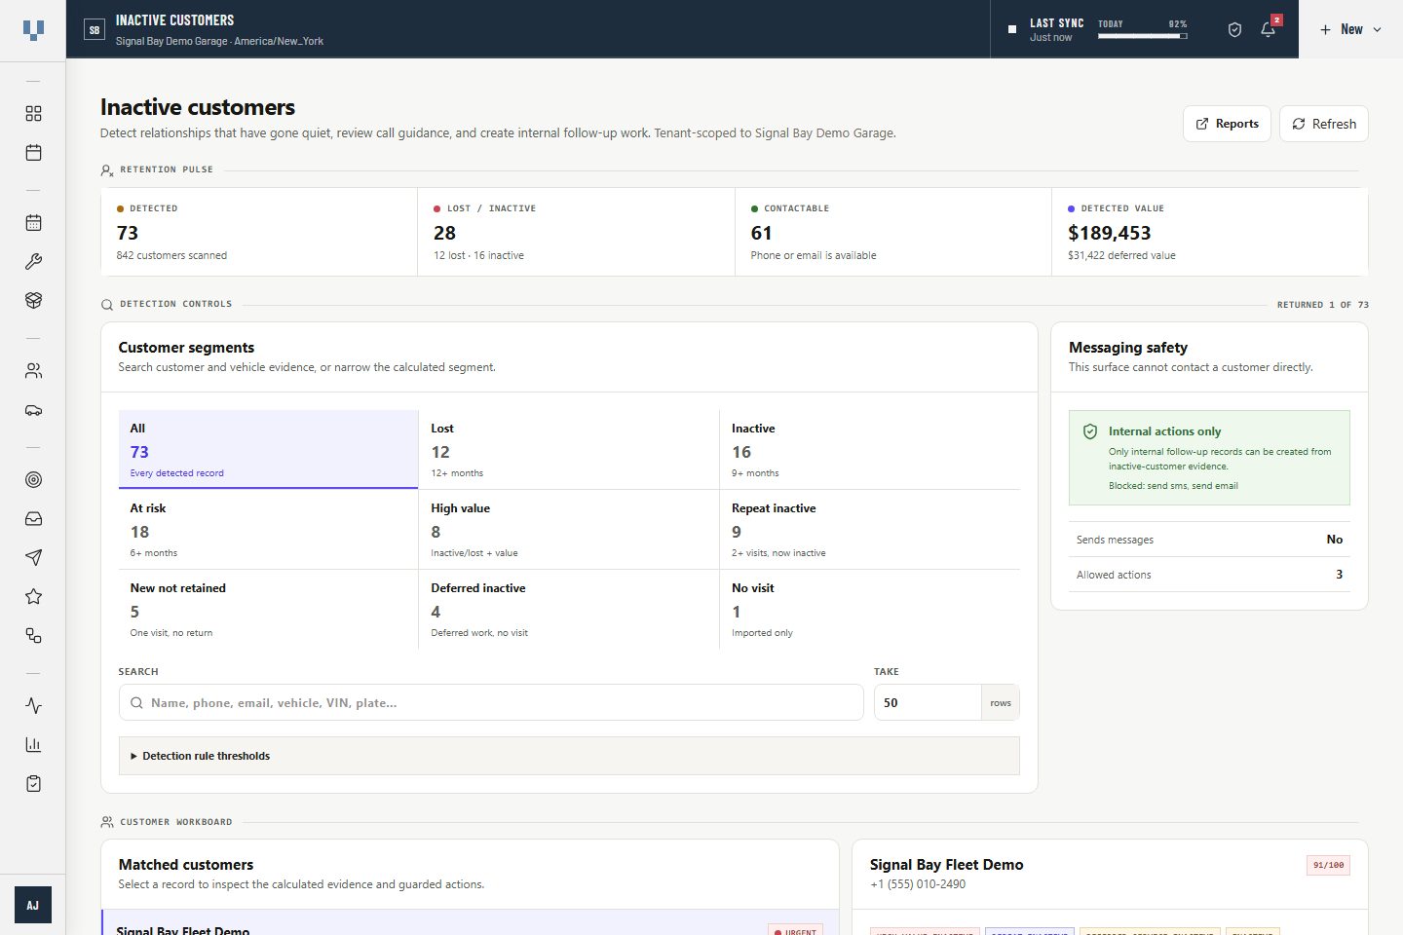1403x935 pixels.
Task: Open the connected shapes workflow icon in the sidebar
Action: coord(33,636)
